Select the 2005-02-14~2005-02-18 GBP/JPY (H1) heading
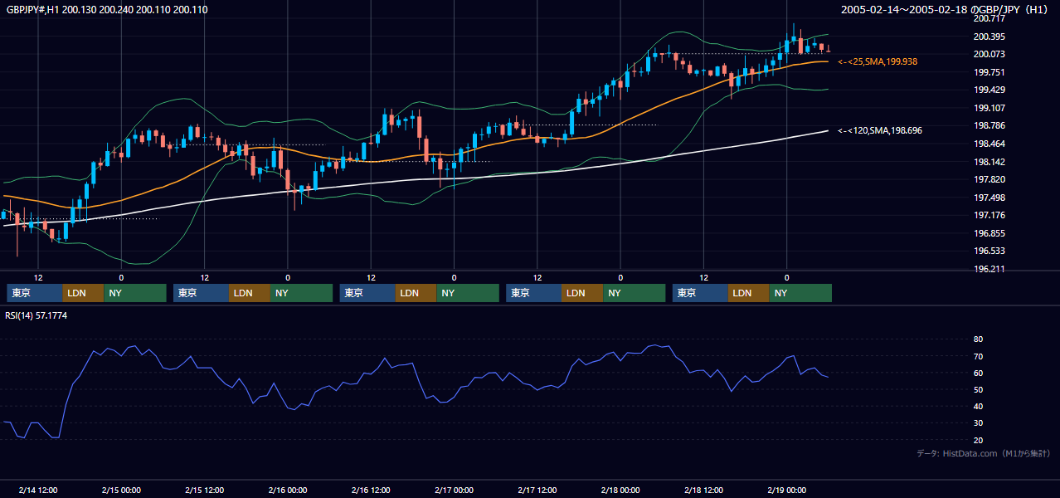The image size is (1060, 498). [x=945, y=9]
